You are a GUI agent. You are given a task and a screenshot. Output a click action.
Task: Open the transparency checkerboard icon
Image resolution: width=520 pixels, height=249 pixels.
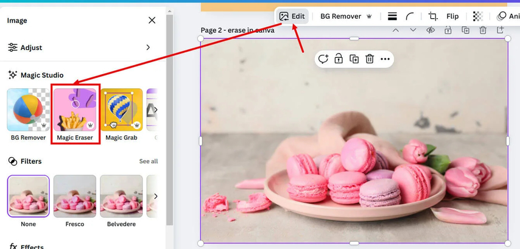point(477,16)
